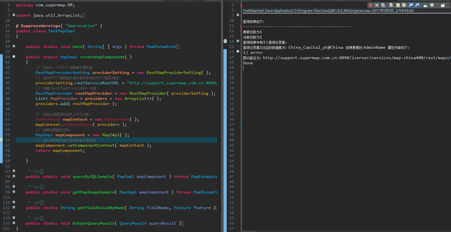The width and height of the screenshot is (451, 232).
Task: Click the red Terminate button in console toolbar
Action: click(370, 5)
